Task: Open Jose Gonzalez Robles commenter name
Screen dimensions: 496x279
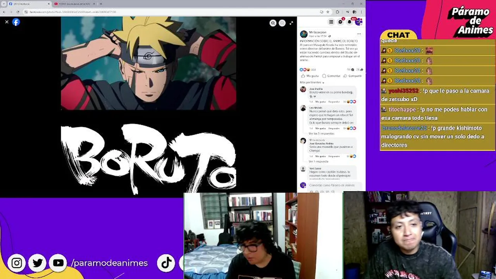Action: pyautogui.click(x=321, y=144)
